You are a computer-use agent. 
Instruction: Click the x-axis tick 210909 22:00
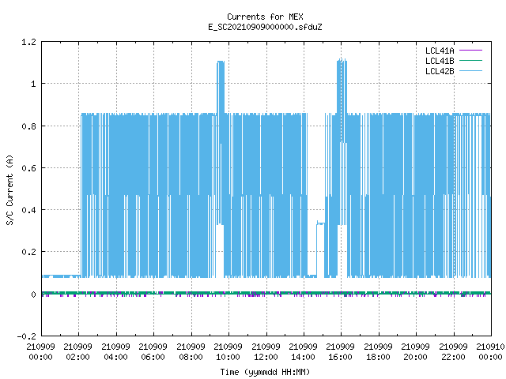point(453,352)
